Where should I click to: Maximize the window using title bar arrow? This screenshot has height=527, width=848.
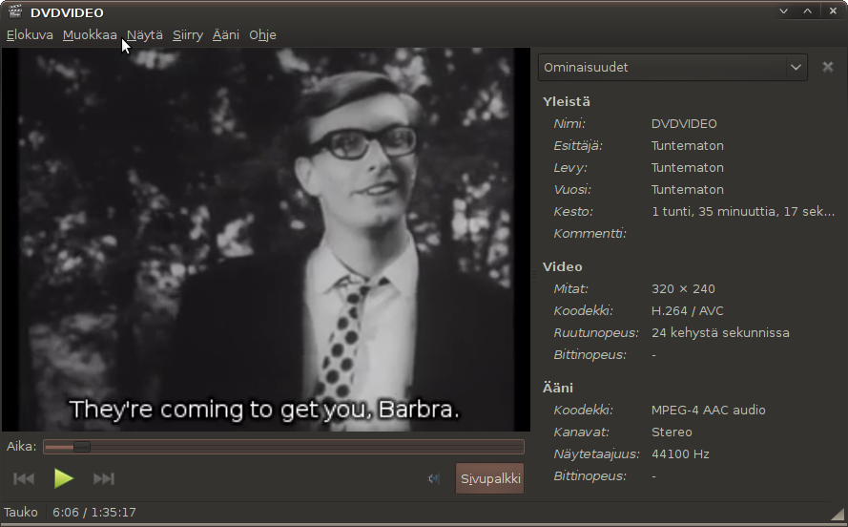pos(807,12)
